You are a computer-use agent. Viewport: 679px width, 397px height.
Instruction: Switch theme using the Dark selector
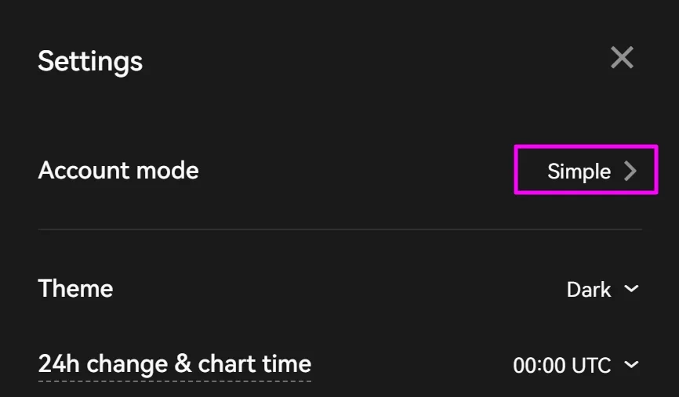pyautogui.click(x=602, y=289)
